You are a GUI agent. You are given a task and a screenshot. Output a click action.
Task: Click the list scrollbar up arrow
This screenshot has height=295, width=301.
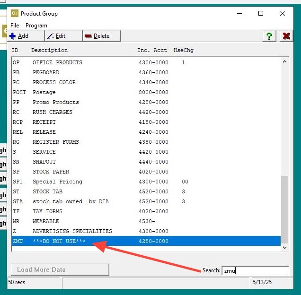tap(285, 62)
